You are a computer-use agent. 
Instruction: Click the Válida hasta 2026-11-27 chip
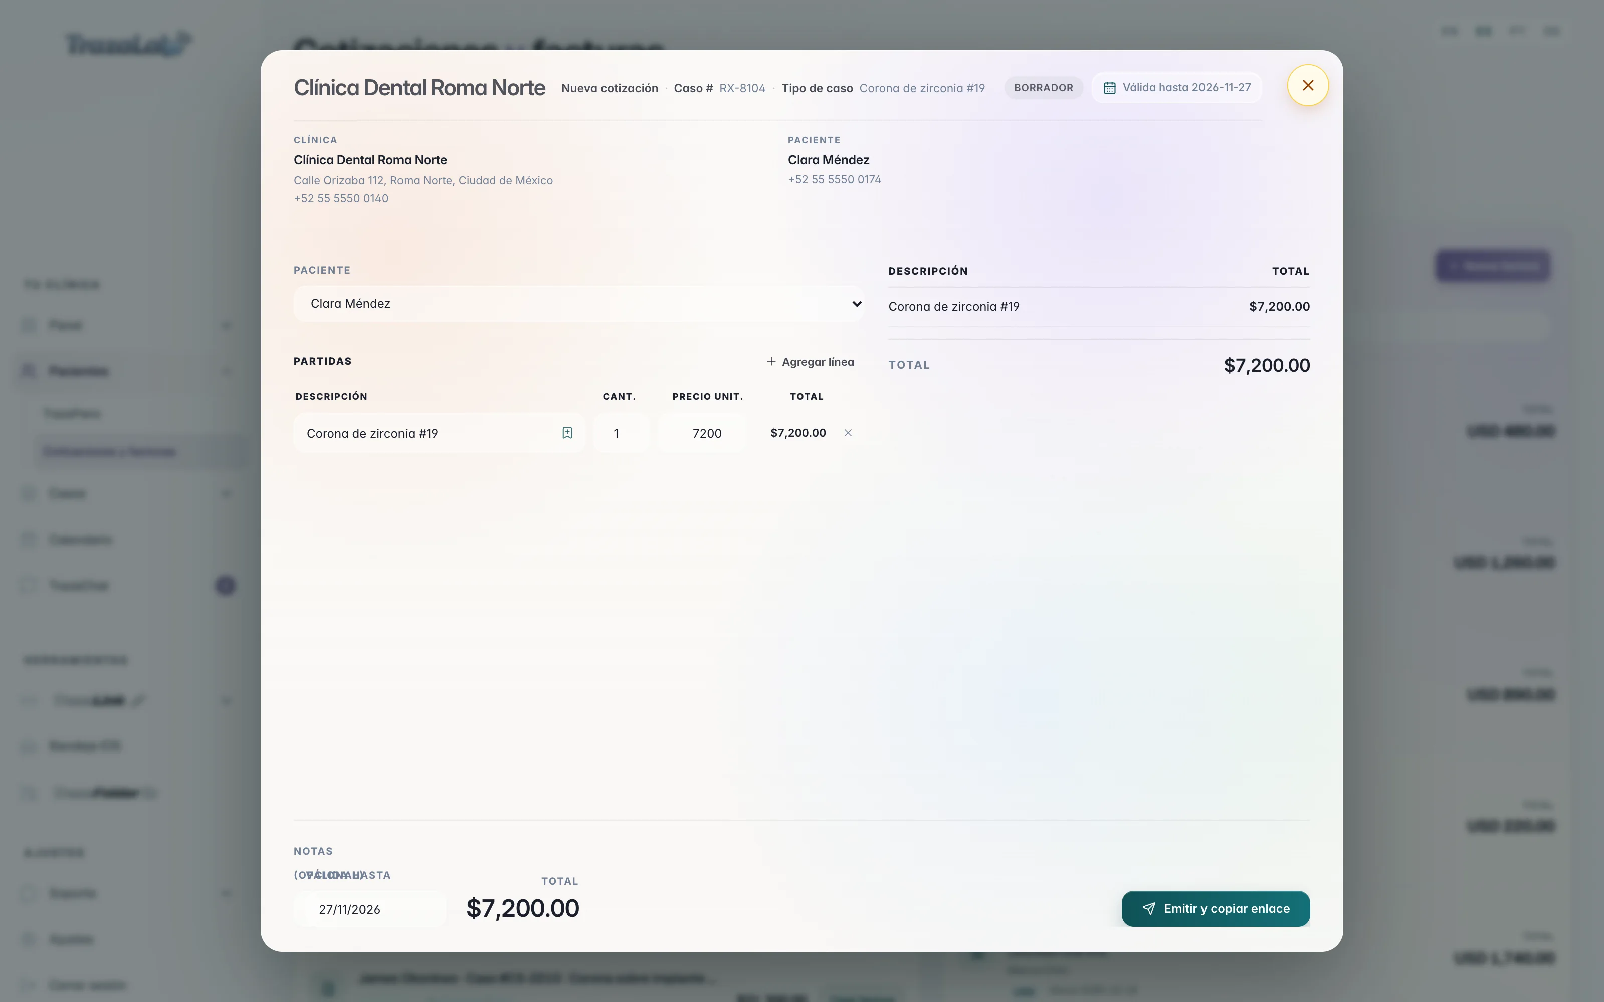click(x=1177, y=88)
